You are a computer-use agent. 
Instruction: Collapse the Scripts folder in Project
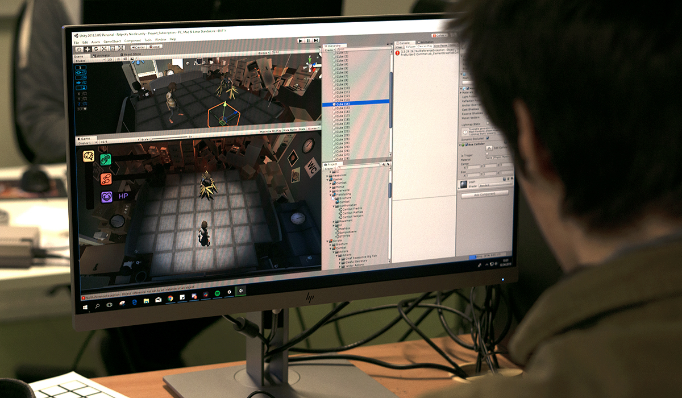pos(327,241)
